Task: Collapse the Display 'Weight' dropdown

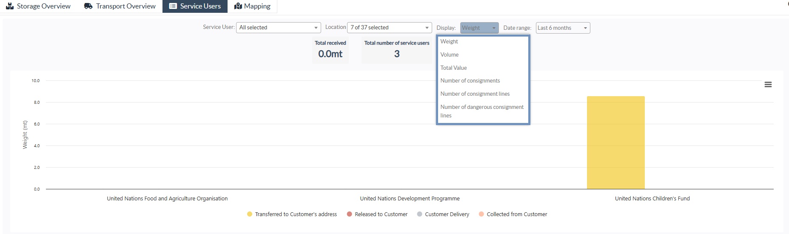Action: (479, 28)
